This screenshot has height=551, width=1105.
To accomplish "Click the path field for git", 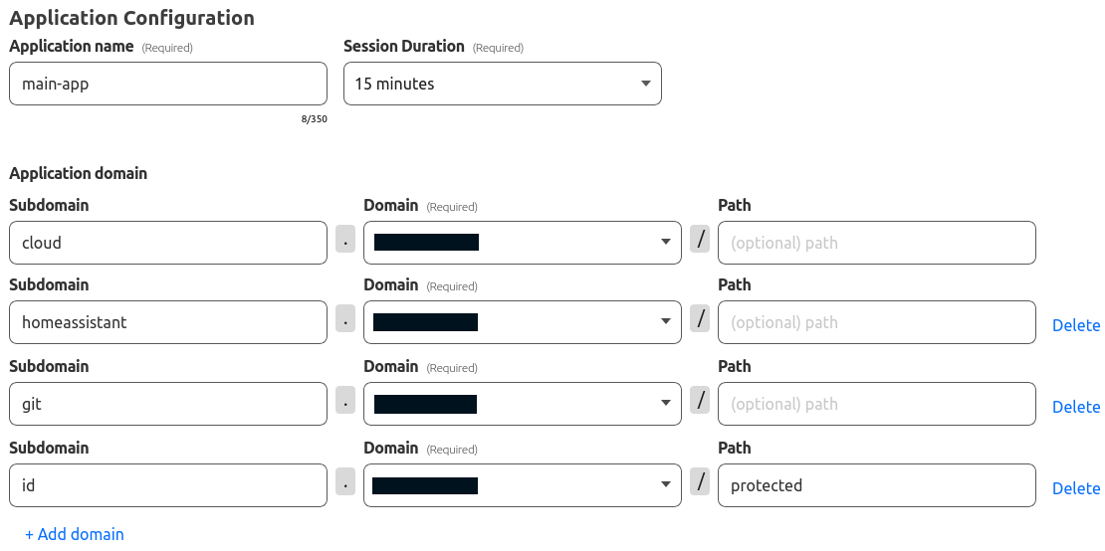I will (x=876, y=404).
